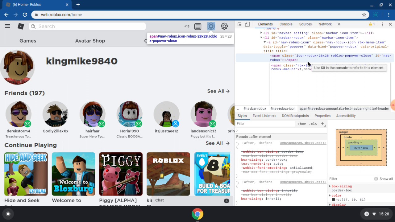This screenshot has height=222, width=395.
Task: Open the Games link in Roblox nav
Action: 28,41
